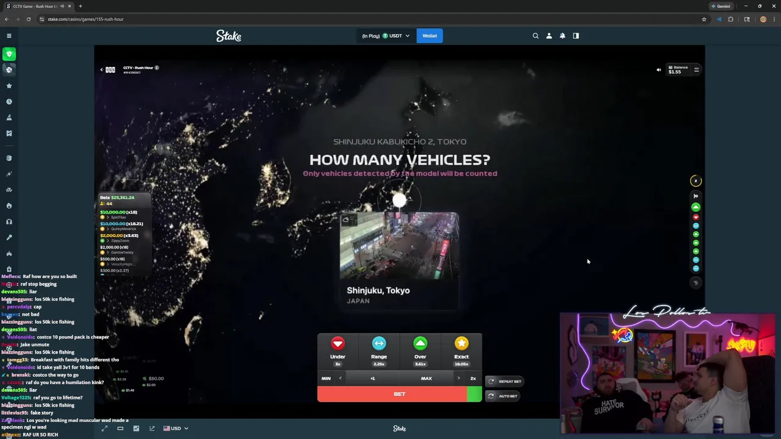Decrease the bet with left chevron
Screen dimensions: 781x439
click(x=340, y=379)
